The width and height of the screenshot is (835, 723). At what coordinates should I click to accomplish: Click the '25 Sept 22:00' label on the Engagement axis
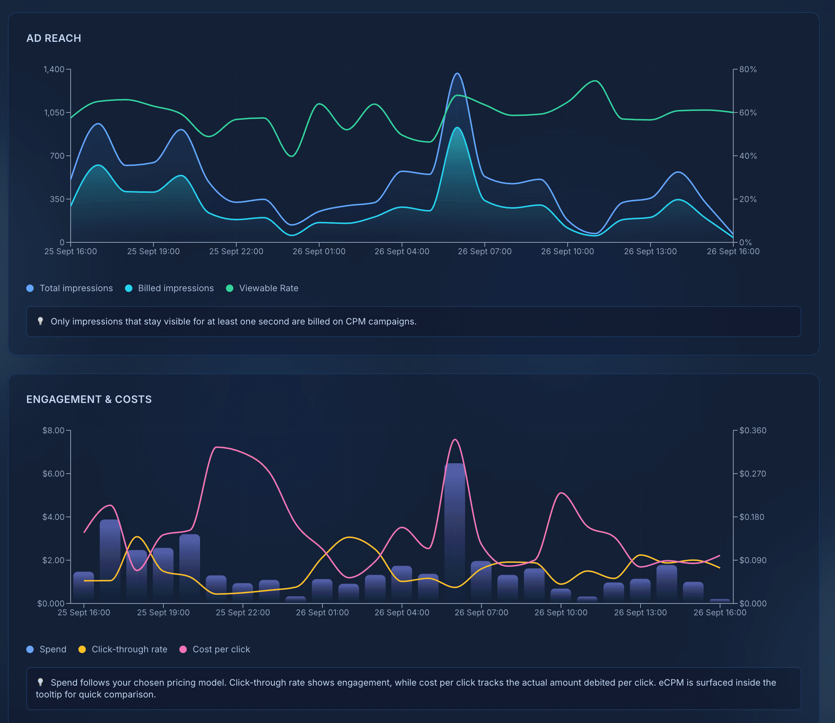pos(243,612)
